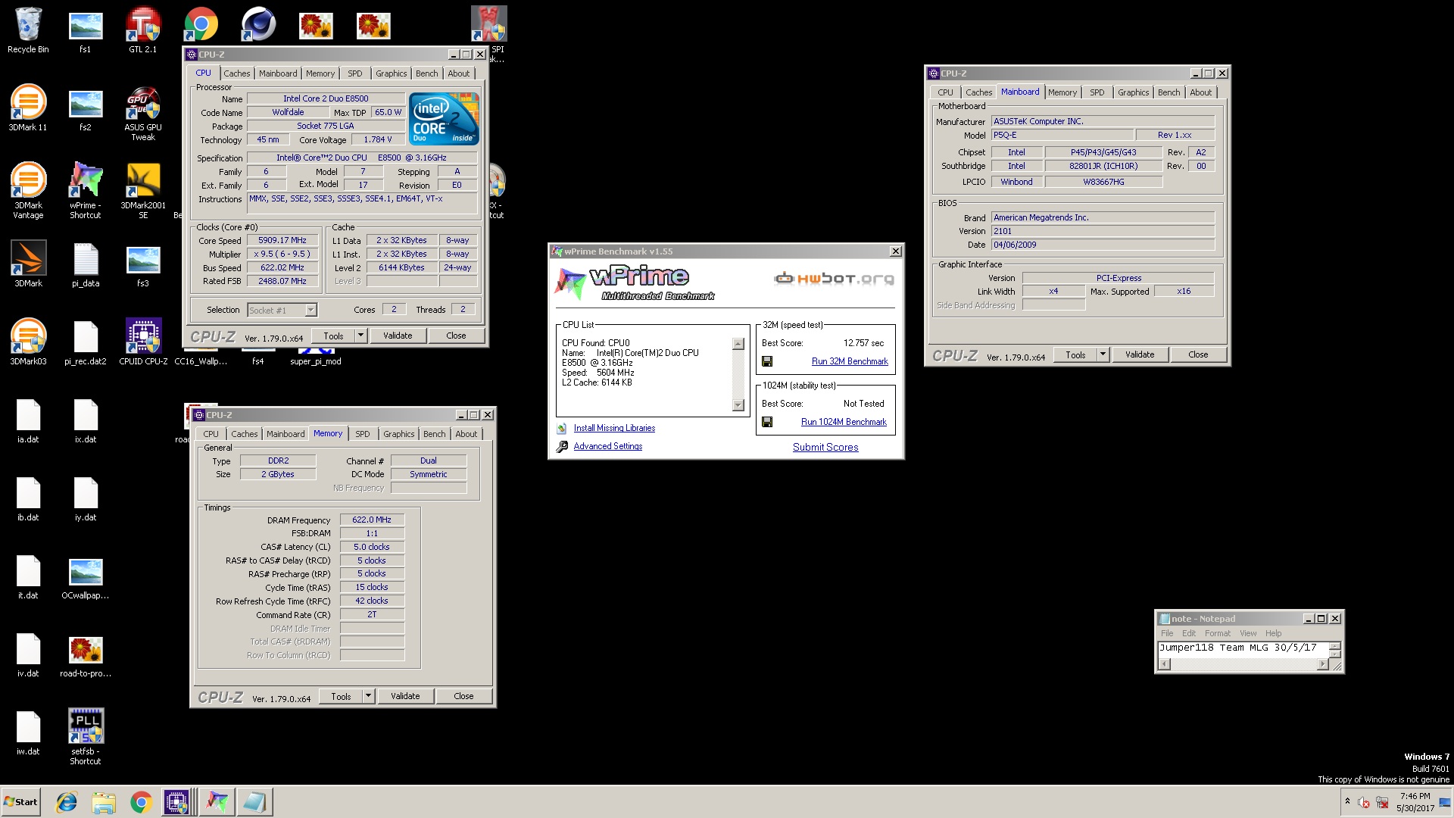Click Notepad horizontal scrollbar right arrow
This screenshot has width=1454, height=818.
point(1322,664)
